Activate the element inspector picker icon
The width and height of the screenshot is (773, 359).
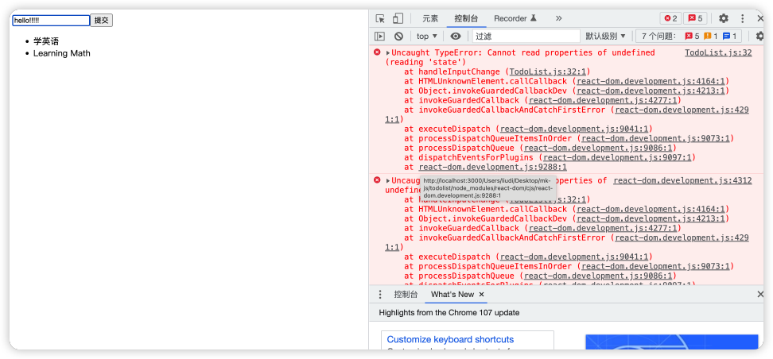pyautogui.click(x=379, y=19)
